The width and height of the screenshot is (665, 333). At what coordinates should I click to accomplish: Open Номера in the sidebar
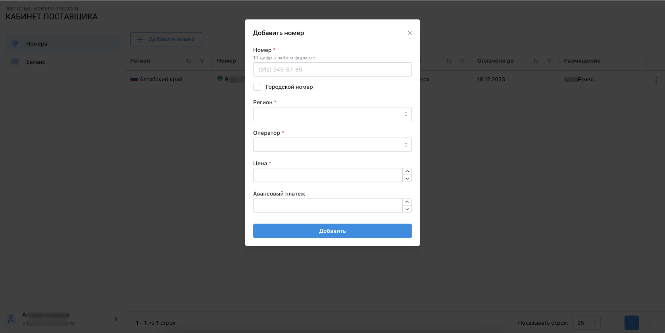point(63,44)
